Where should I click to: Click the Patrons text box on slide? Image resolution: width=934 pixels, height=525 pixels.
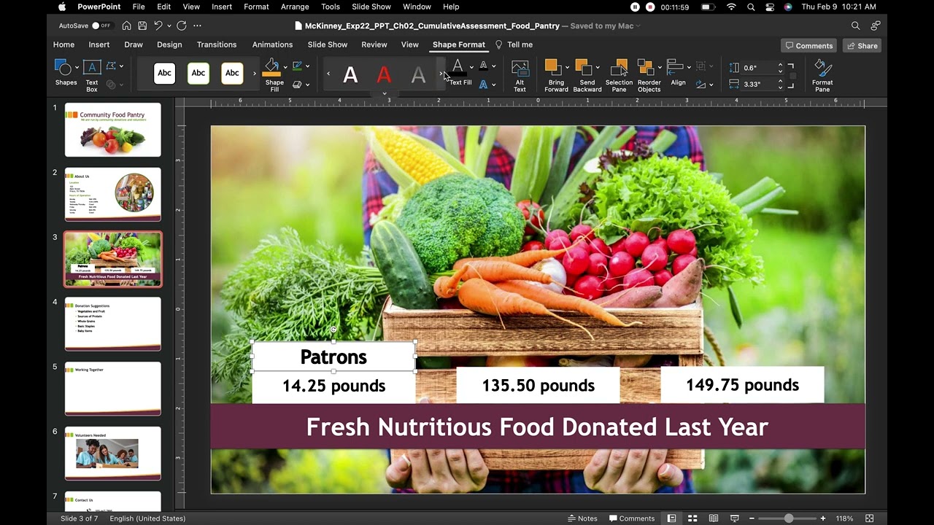pos(333,357)
